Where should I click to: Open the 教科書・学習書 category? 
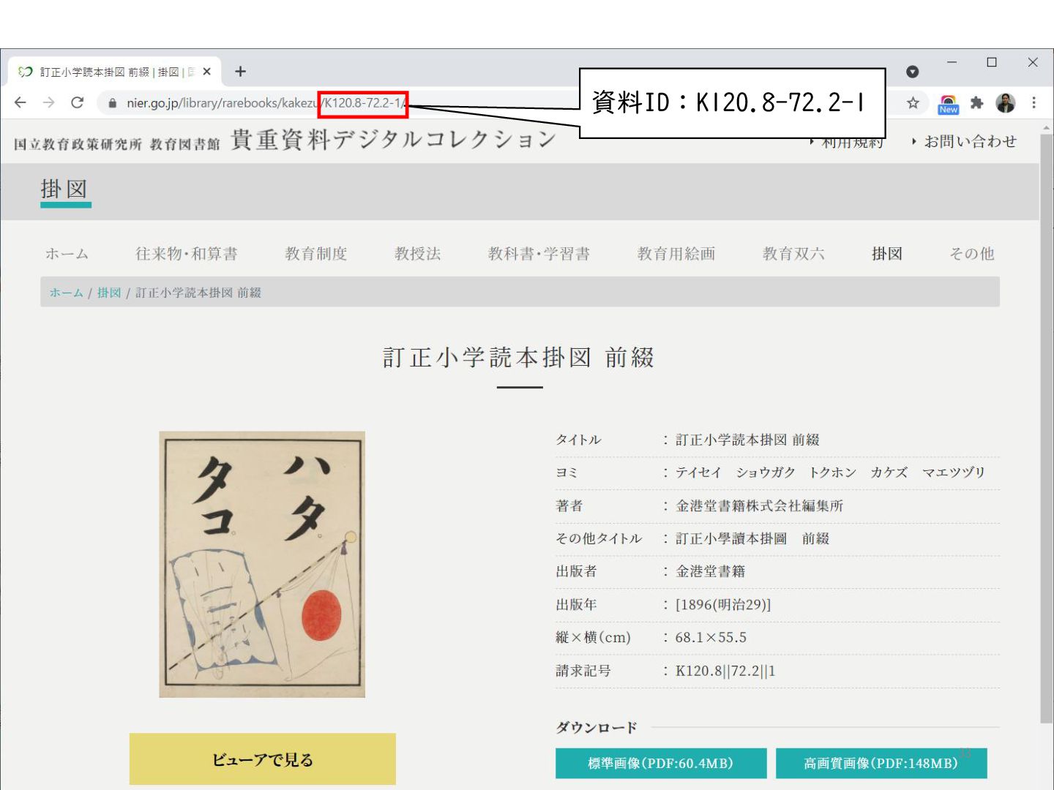[539, 254]
